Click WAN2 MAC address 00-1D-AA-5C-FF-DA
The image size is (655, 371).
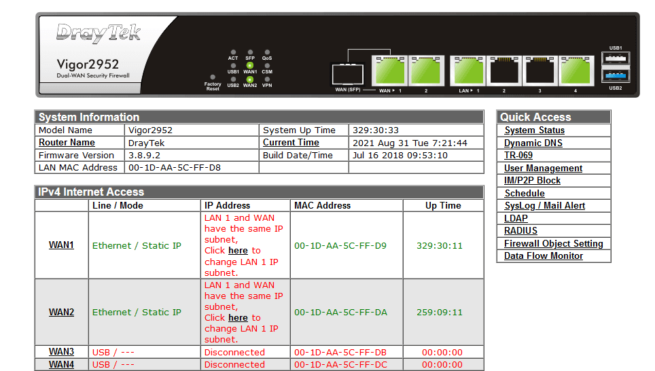(x=340, y=312)
